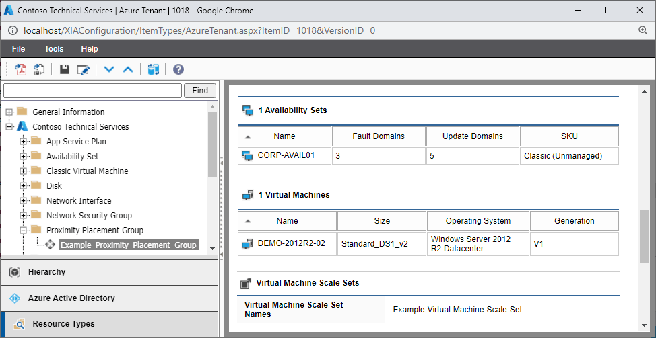Click the DEMO-2012R2-02 row computer icon
The image size is (656, 338).
pos(248,244)
